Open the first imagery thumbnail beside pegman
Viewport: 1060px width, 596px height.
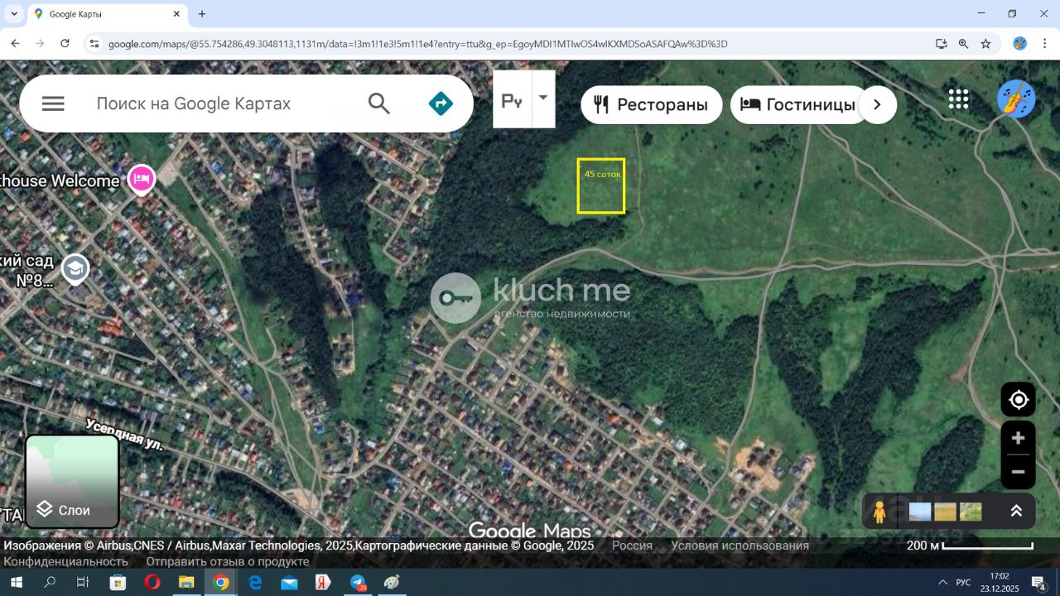coord(920,512)
